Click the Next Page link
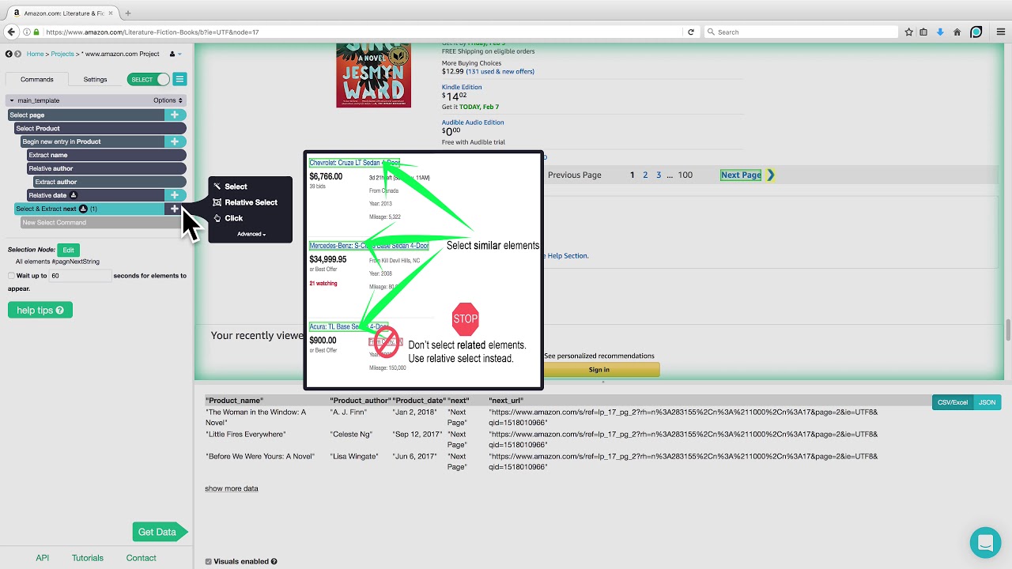Screen dimensions: 1012x569 click(741, 175)
